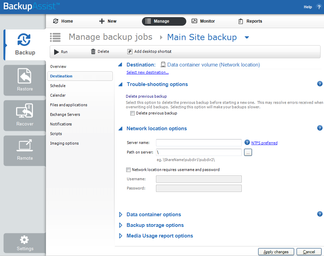This screenshot has height=256, width=324.
Task: Click the Delete trash can icon
Action: coord(93,51)
